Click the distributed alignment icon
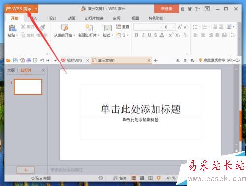 click(x=225, y=35)
